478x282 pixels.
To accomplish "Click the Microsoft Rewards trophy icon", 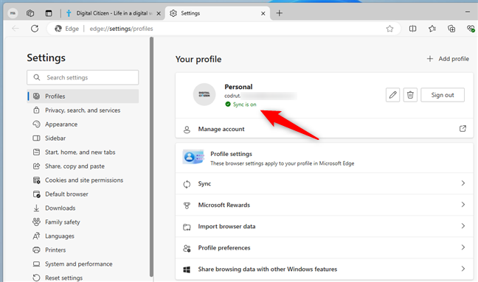I will point(187,205).
